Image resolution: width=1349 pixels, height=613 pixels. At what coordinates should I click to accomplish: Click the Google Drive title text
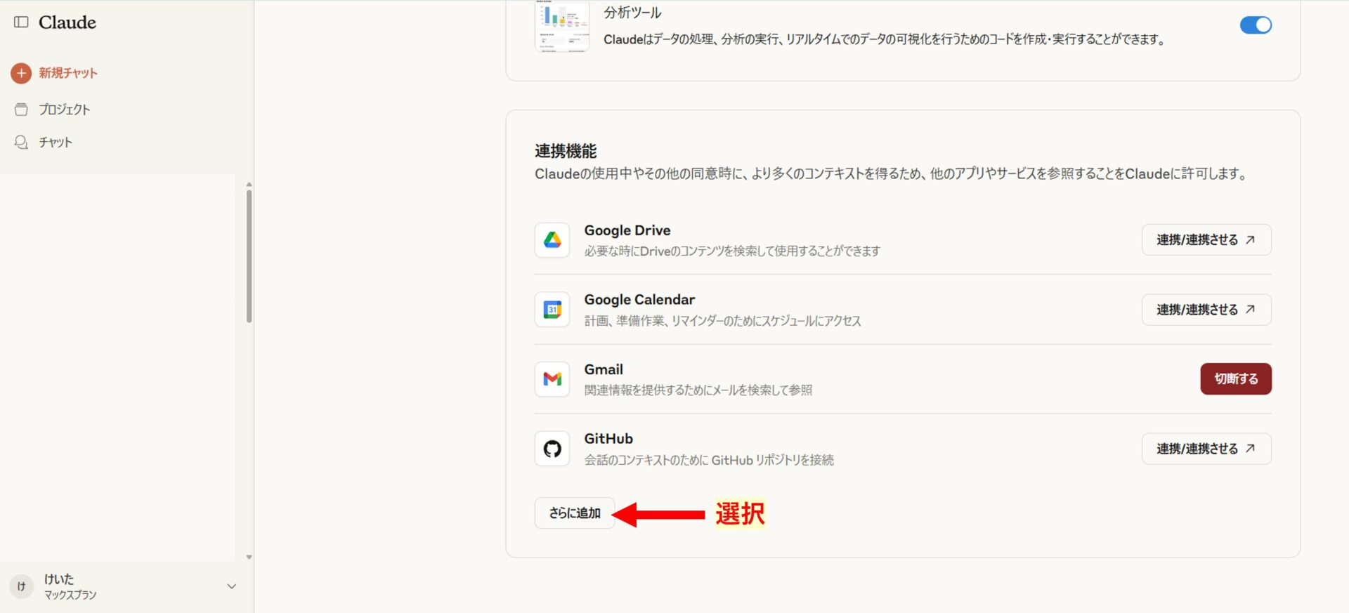pyautogui.click(x=627, y=230)
